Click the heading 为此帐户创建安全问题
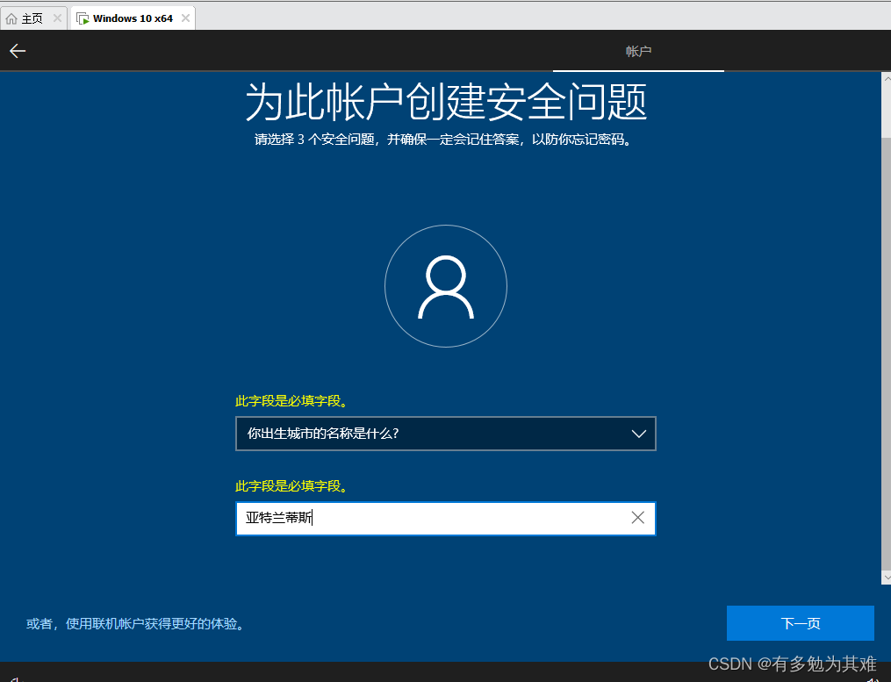 tap(446, 103)
